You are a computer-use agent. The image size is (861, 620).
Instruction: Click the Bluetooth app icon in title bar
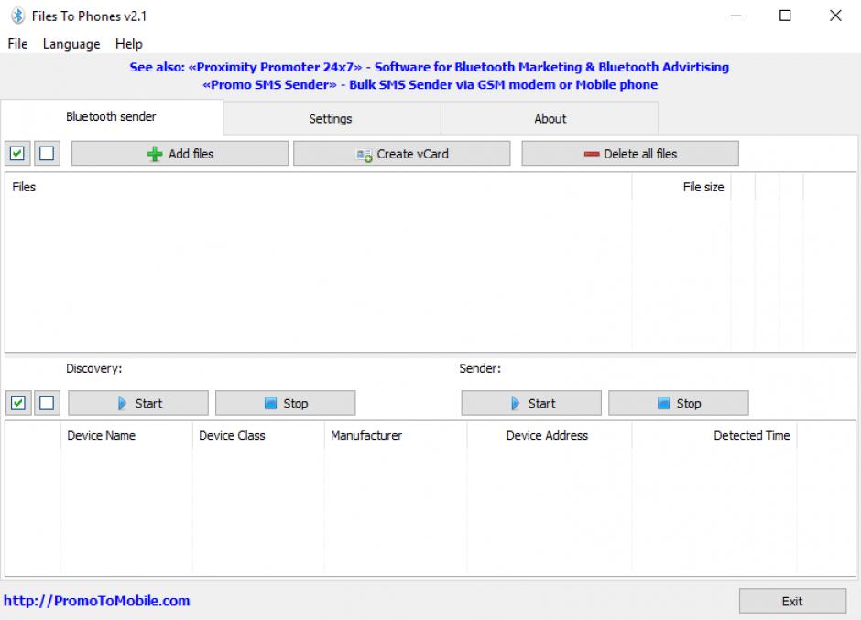(17, 16)
